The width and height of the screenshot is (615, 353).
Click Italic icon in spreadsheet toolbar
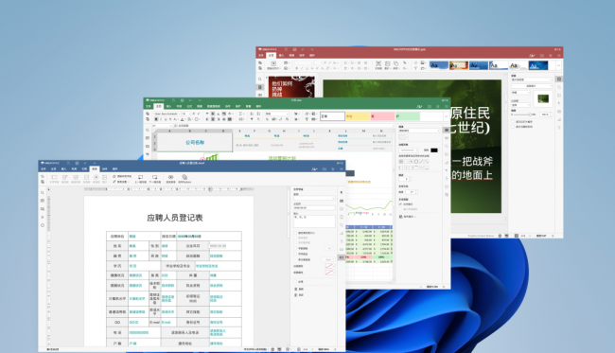coord(161,119)
